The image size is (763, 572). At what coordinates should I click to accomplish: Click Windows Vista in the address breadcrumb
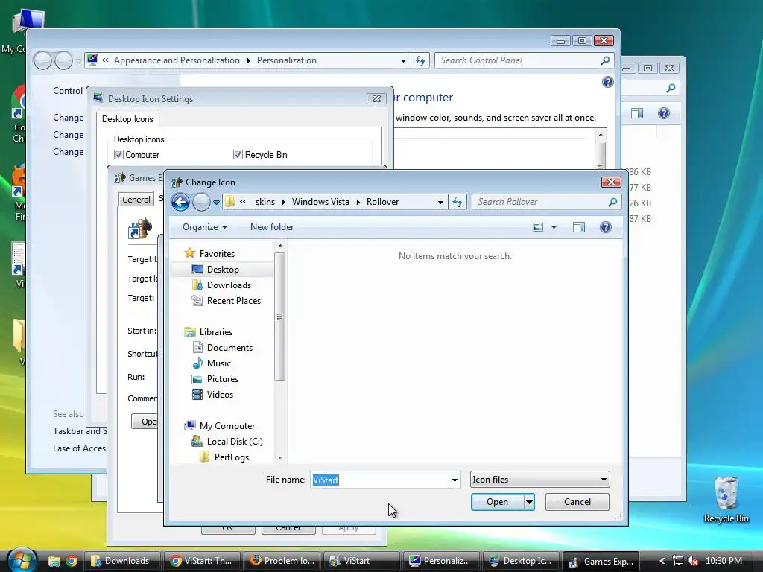click(x=320, y=202)
